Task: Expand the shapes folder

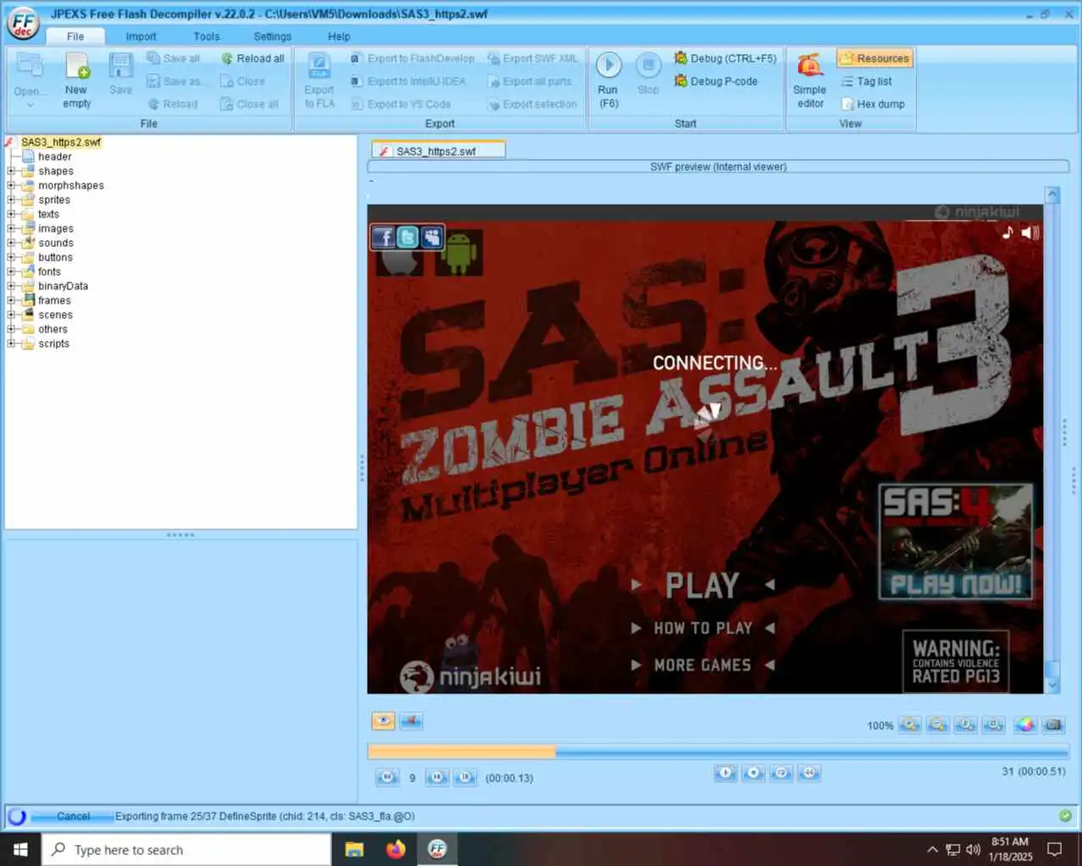Action: pos(11,171)
